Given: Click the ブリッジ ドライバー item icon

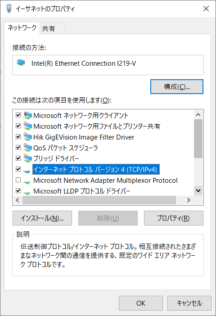Looking at the screenshot, I should (28, 158).
